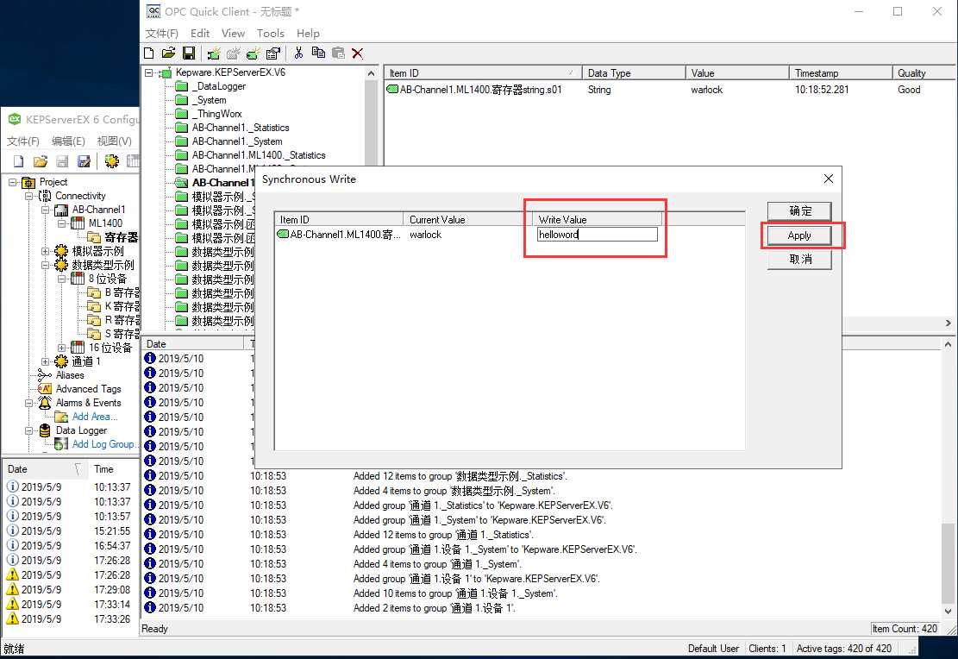The image size is (958, 659).
Task: Collapse the Connectivity node
Action: pos(28,196)
